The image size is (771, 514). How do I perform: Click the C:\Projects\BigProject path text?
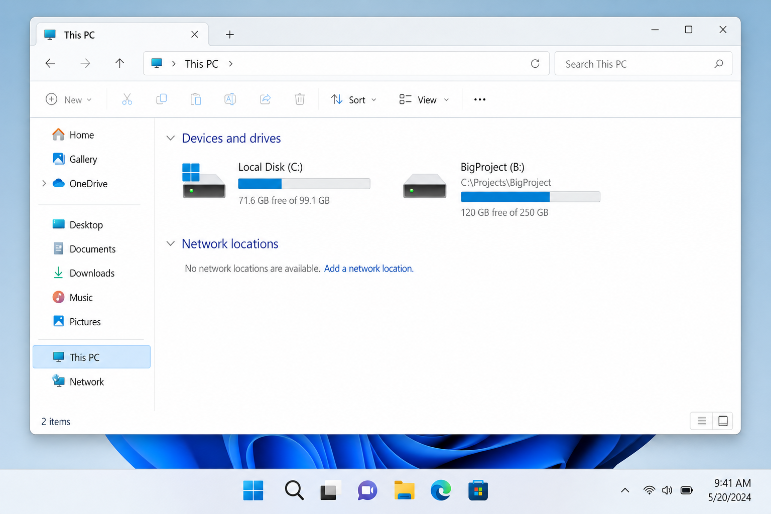click(506, 183)
